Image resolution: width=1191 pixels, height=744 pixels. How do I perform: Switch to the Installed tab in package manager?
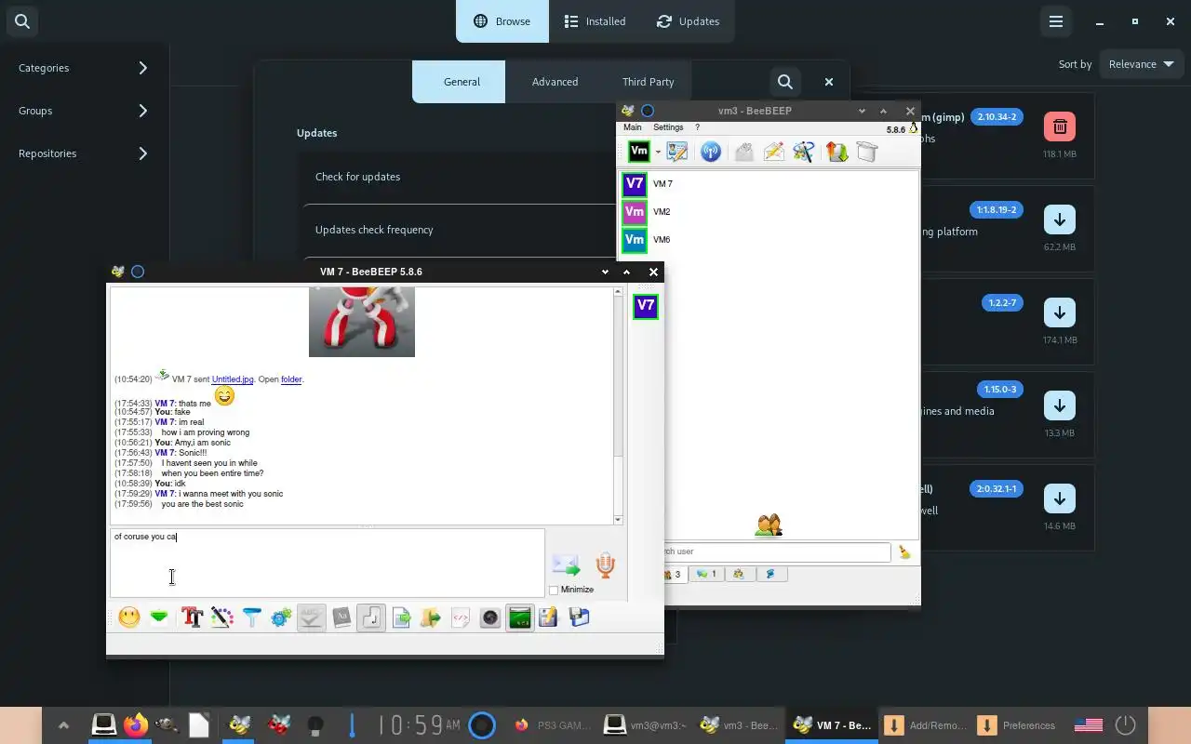(x=595, y=21)
